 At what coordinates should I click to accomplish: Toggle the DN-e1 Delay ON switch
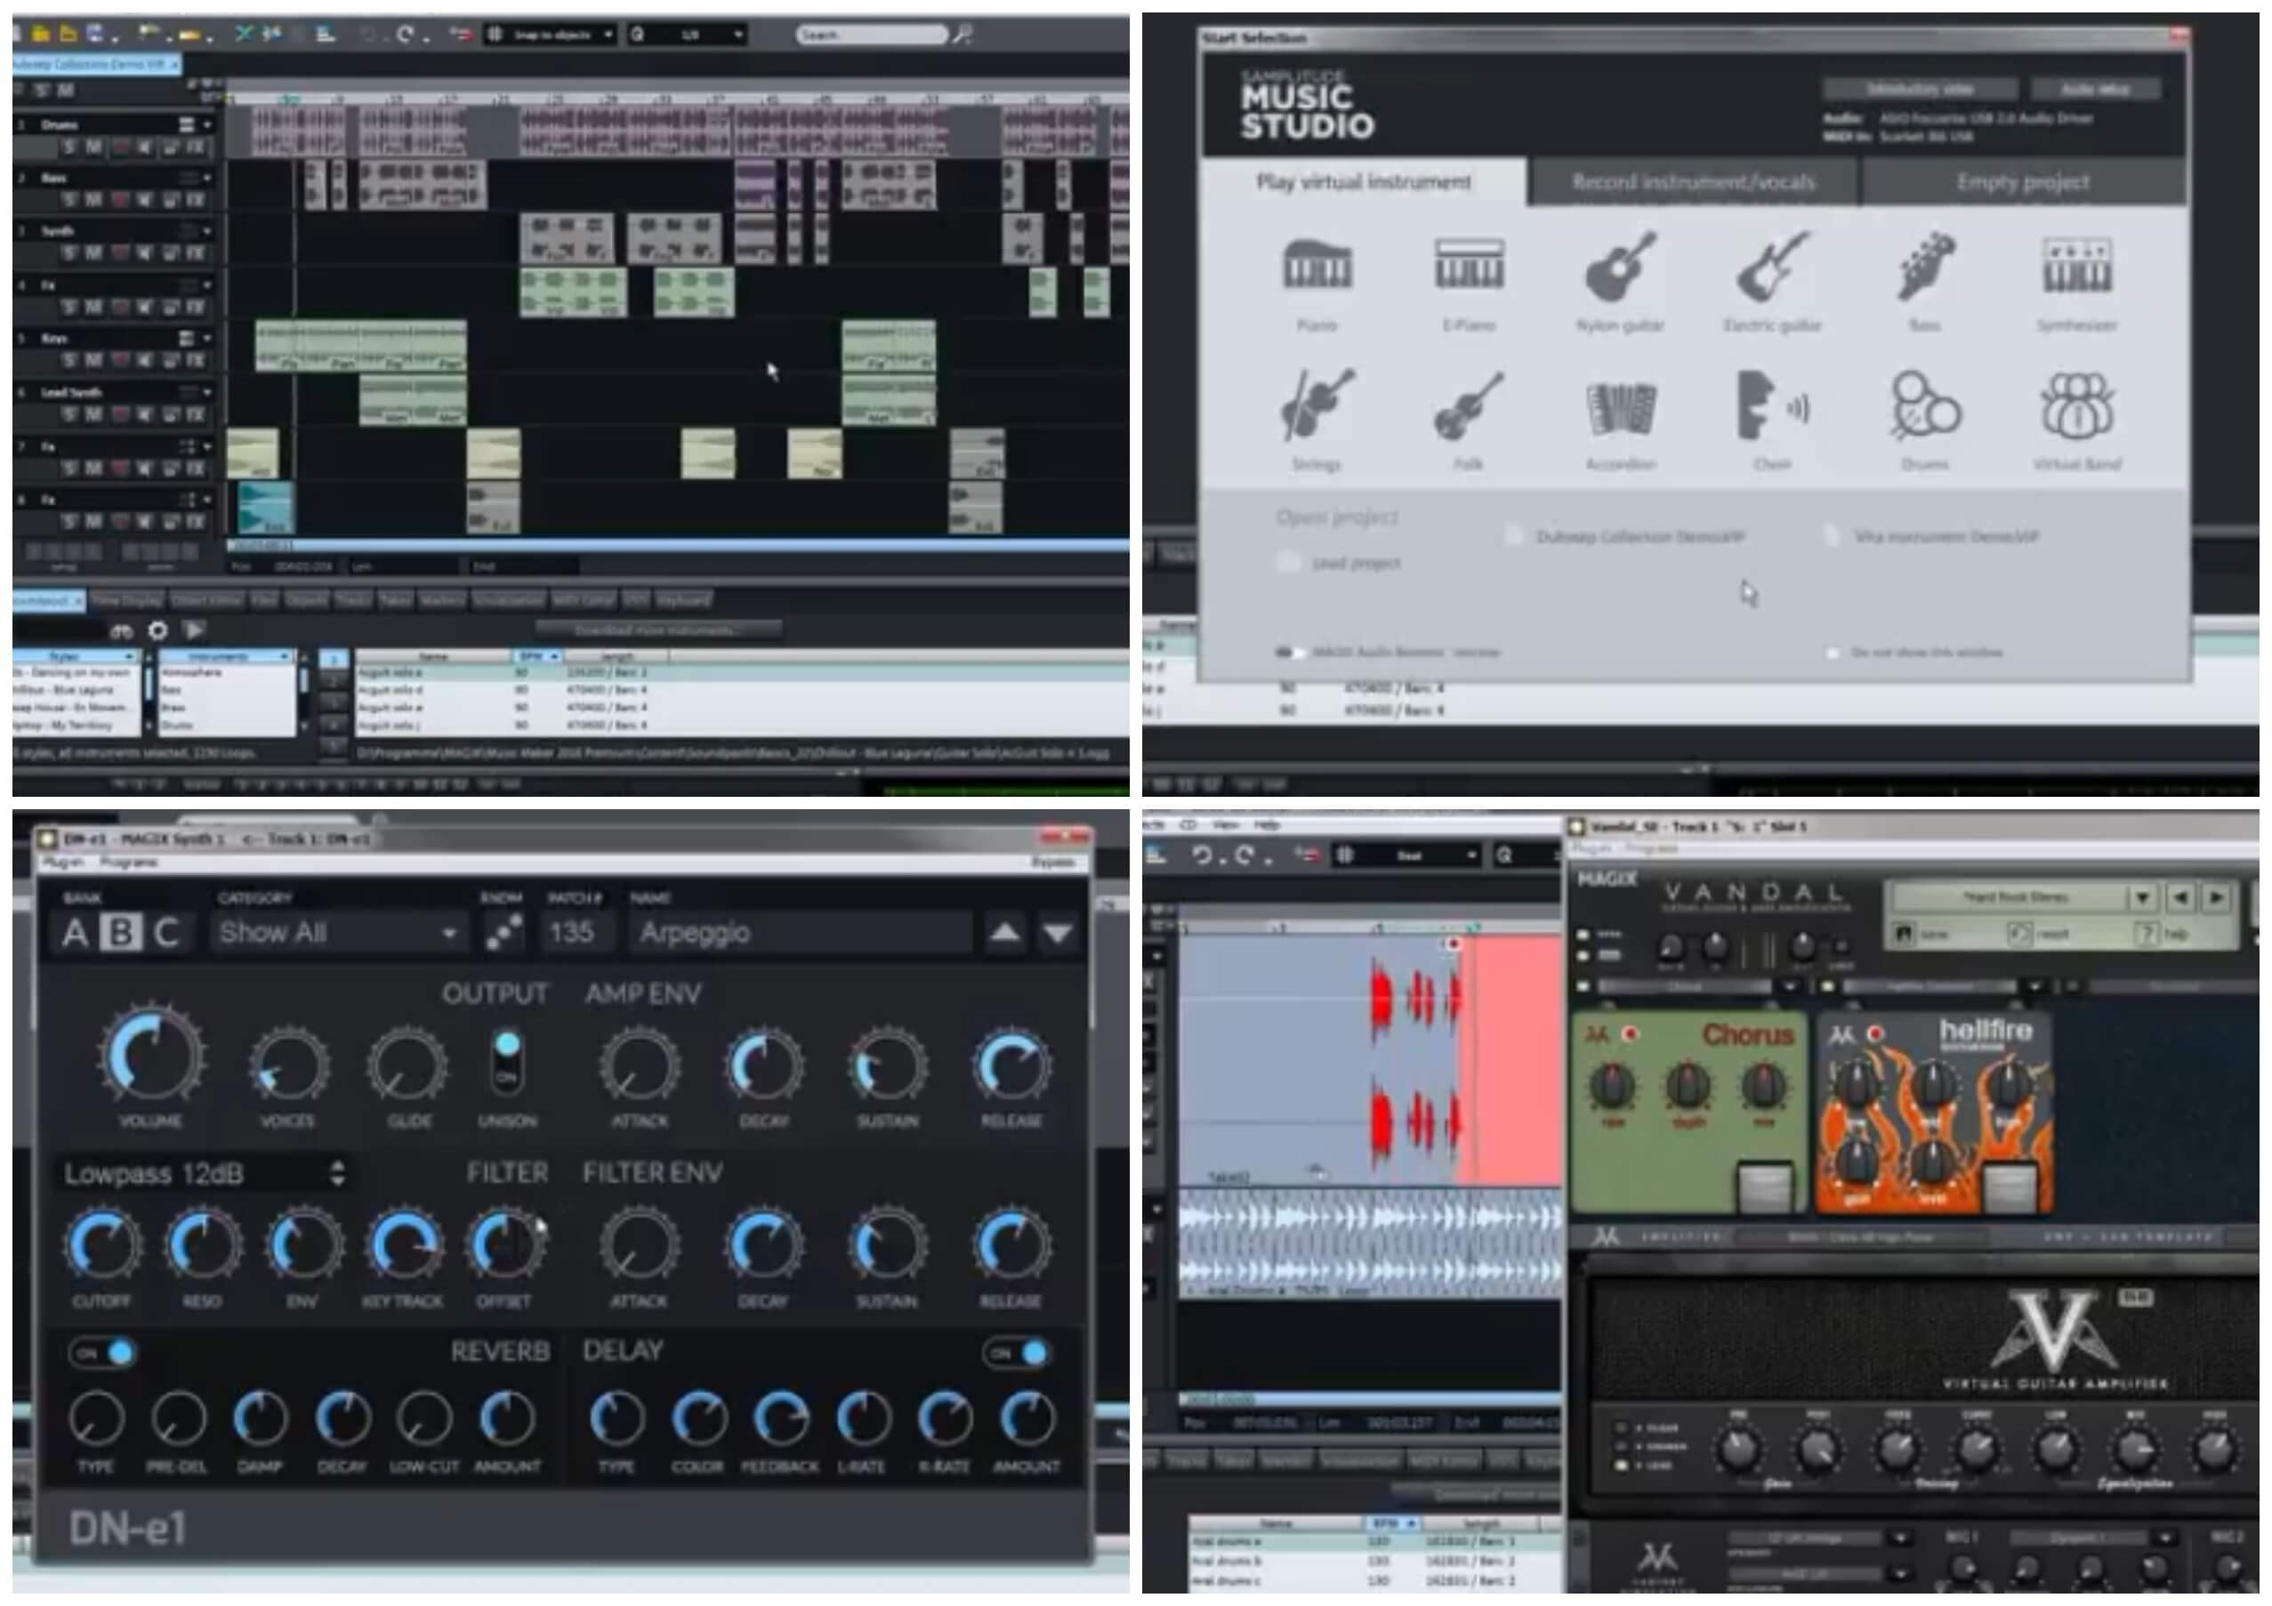coord(1016,1353)
